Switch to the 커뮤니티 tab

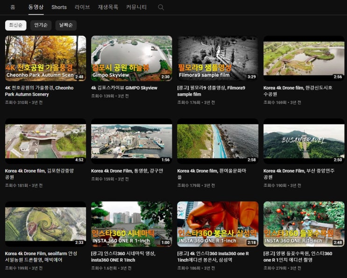(x=136, y=7)
